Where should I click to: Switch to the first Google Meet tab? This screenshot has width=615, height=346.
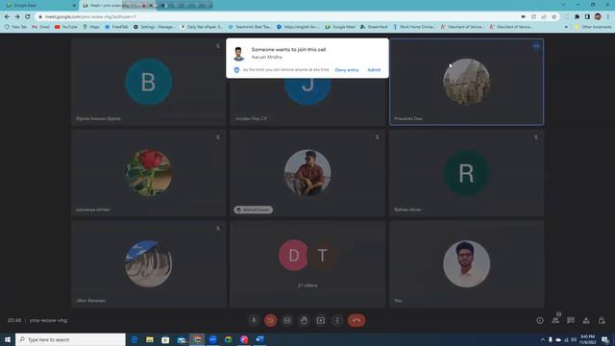pos(39,6)
